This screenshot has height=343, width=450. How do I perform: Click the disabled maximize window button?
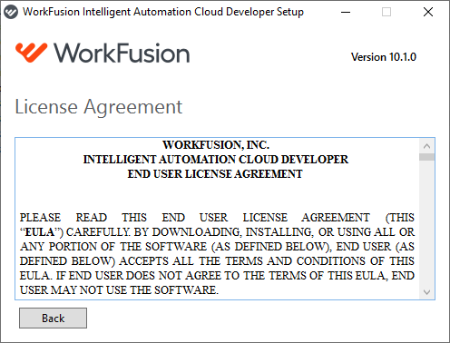(386, 12)
